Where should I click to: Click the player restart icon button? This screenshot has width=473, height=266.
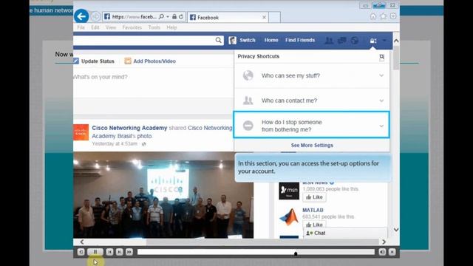pos(81,252)
